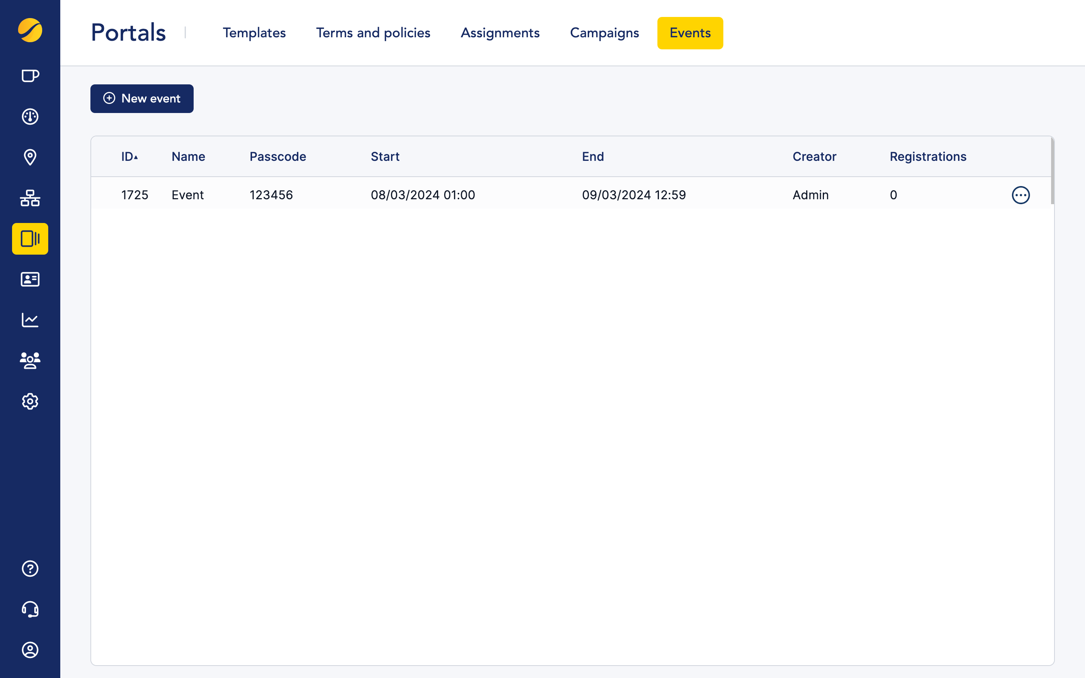Open the location pin sidebar icon
The image size is (1085, 678).
pos(30,157)
